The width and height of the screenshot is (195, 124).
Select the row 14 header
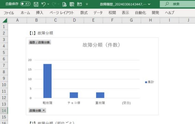point(4,111)
